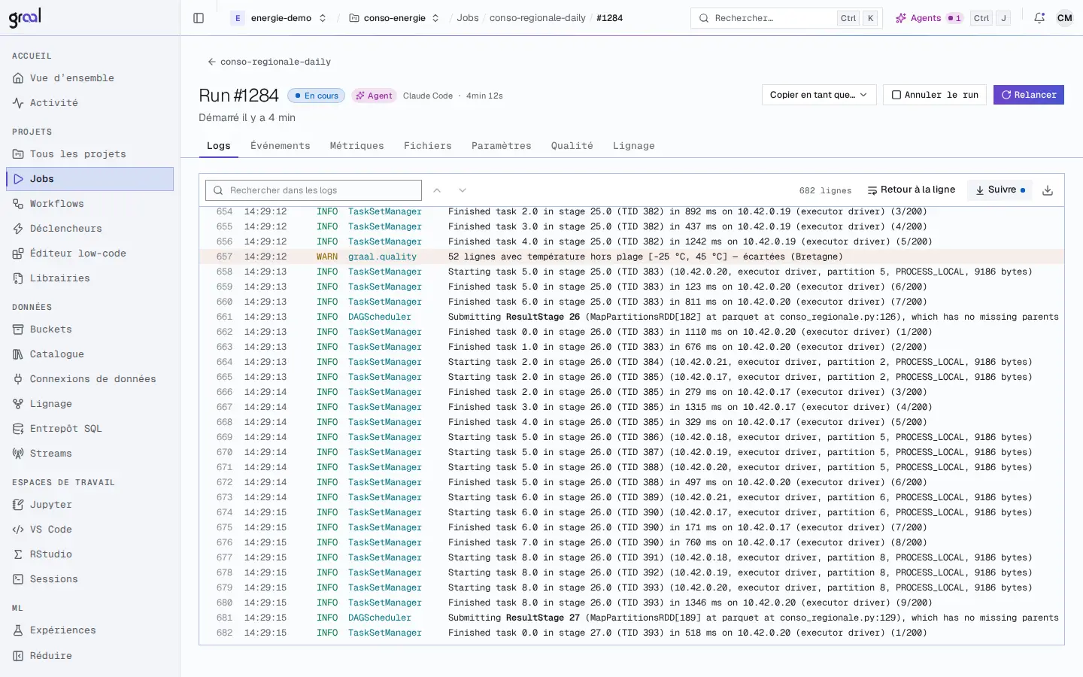This screenshot has width=1083, height=677.
Task: Switch to the Événements tab
Action: (280, 146)
